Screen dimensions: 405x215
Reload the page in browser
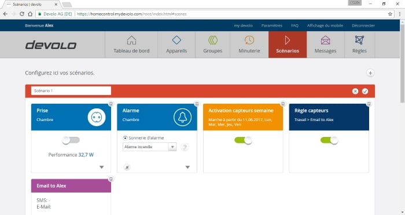tap(22, 14)
